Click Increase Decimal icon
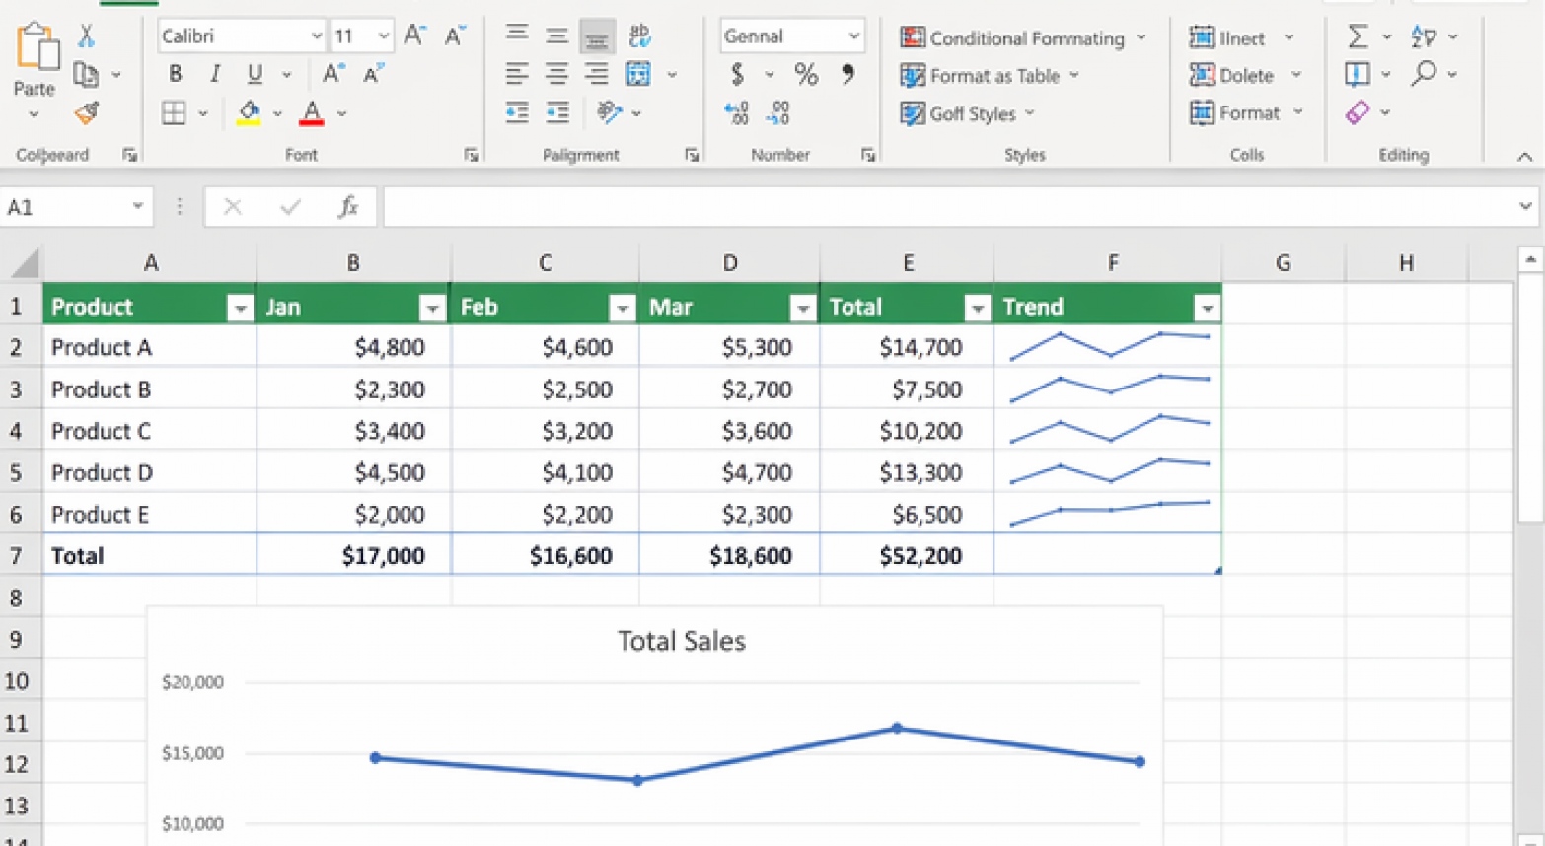 736,112
